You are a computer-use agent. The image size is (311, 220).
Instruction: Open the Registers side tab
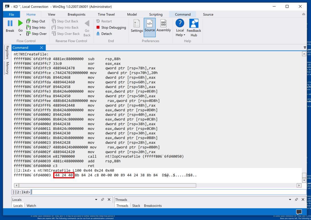(7, 52)
